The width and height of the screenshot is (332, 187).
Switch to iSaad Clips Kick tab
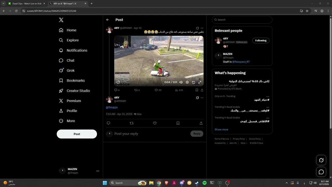26,4
